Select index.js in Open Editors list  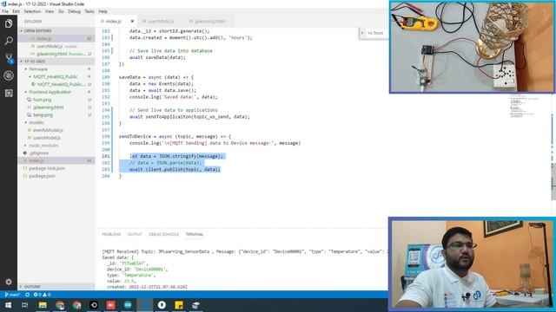[x=56, y=38]
